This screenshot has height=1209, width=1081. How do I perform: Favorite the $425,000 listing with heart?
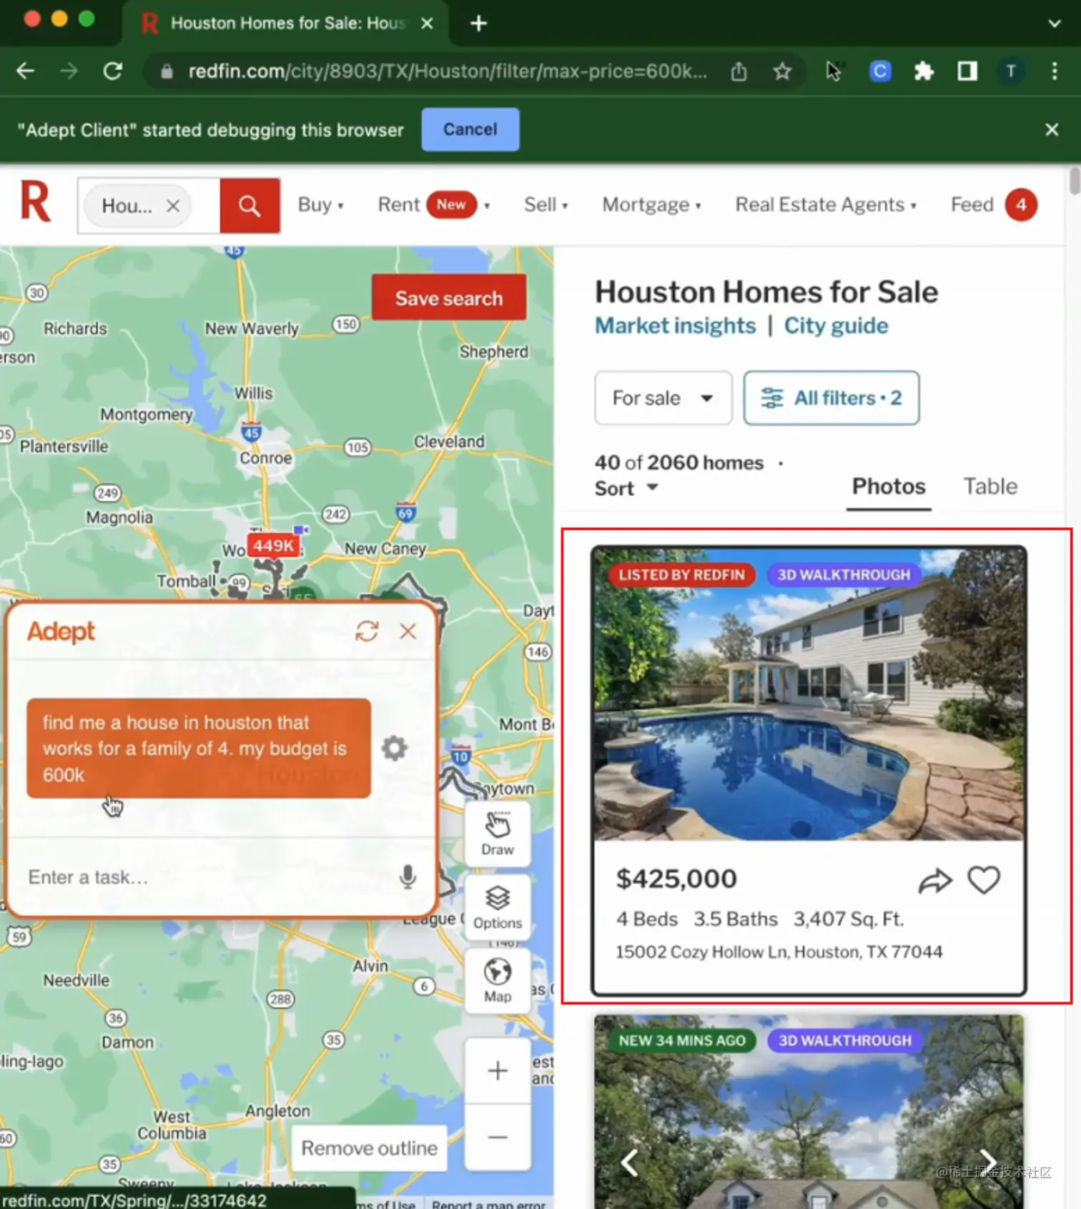[x=984, y=880]
